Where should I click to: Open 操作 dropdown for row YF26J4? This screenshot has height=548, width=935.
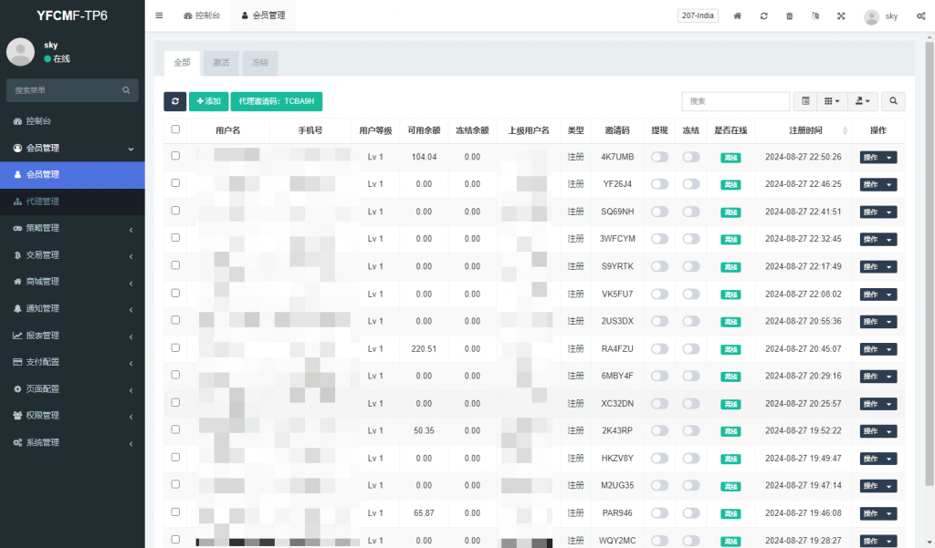tap(877, 184)
